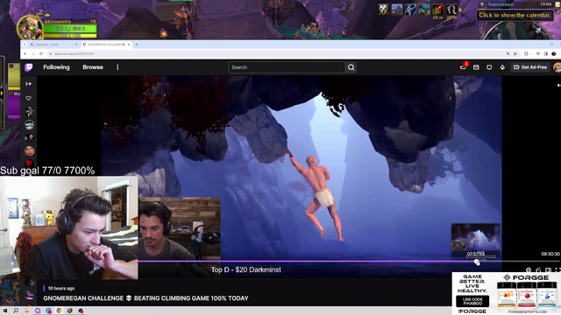The width and height of the screenshot is (561, 315).
Task: Open the three-dot More menu
Action: [x=117, y=67]
